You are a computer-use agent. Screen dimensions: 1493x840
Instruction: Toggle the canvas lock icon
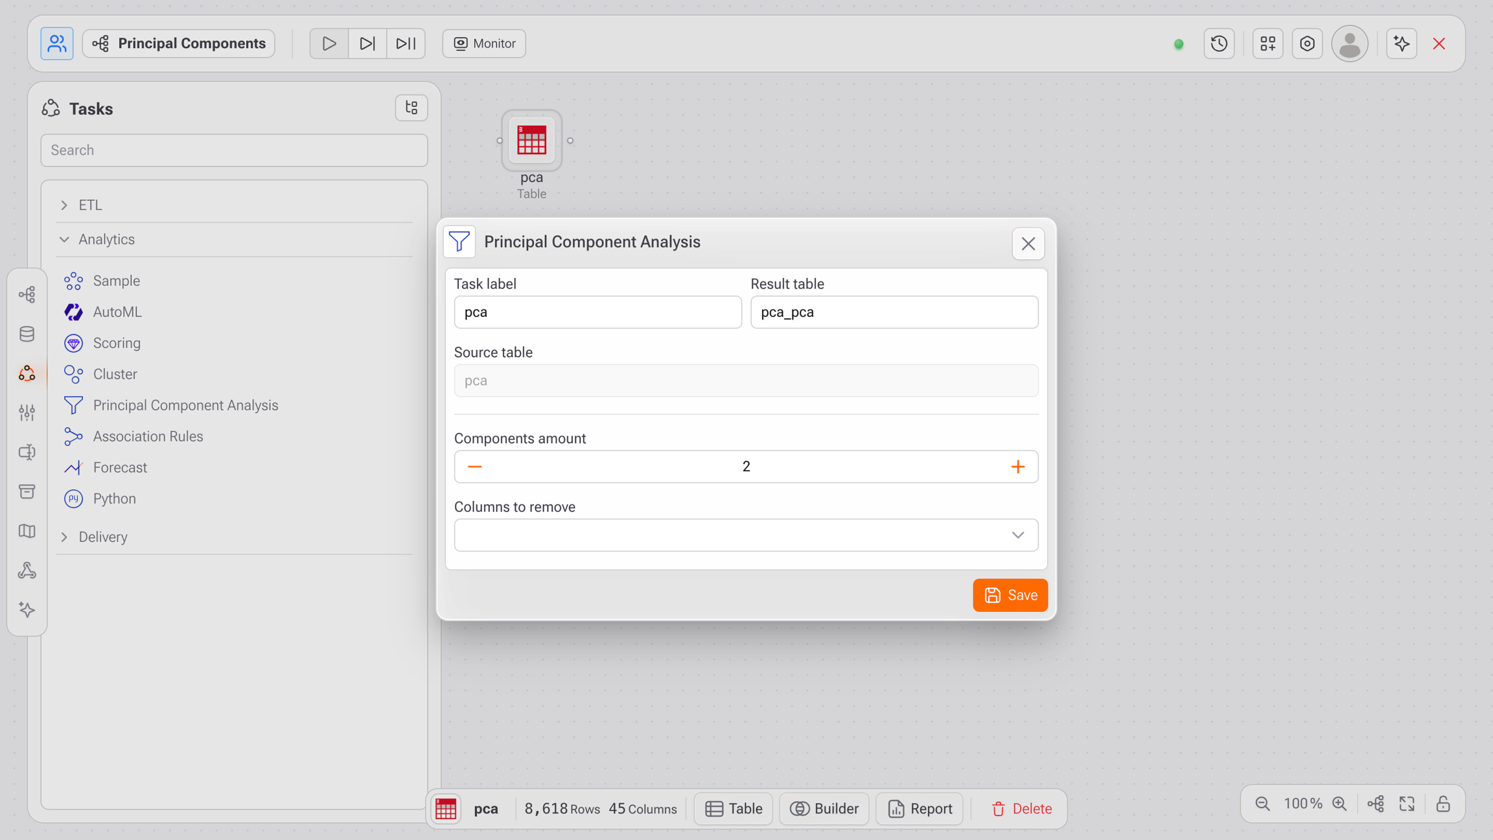coord(1443,804)
